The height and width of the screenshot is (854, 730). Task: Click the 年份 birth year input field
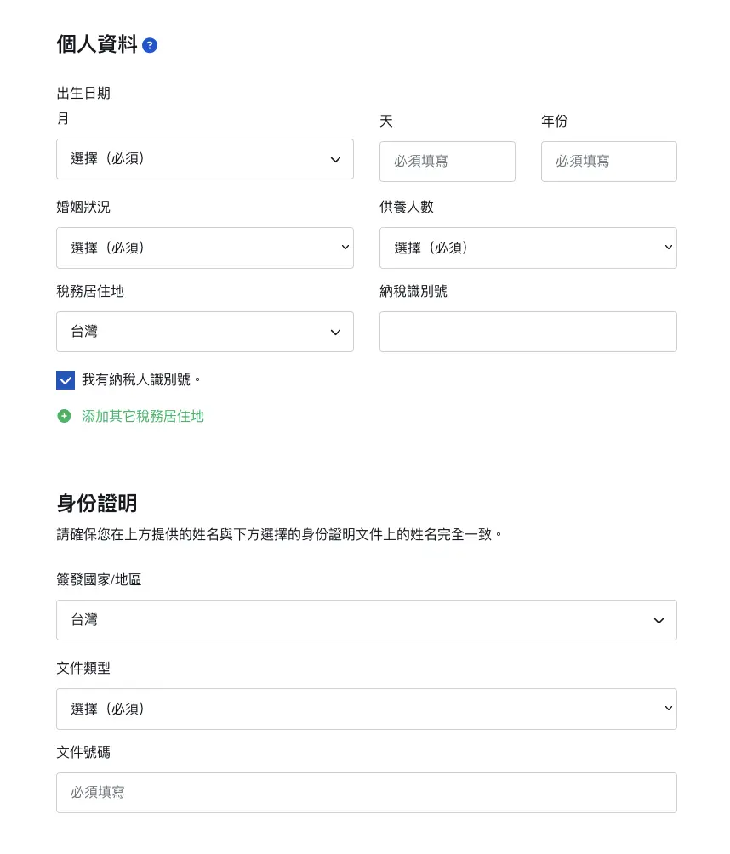[608, 161]
